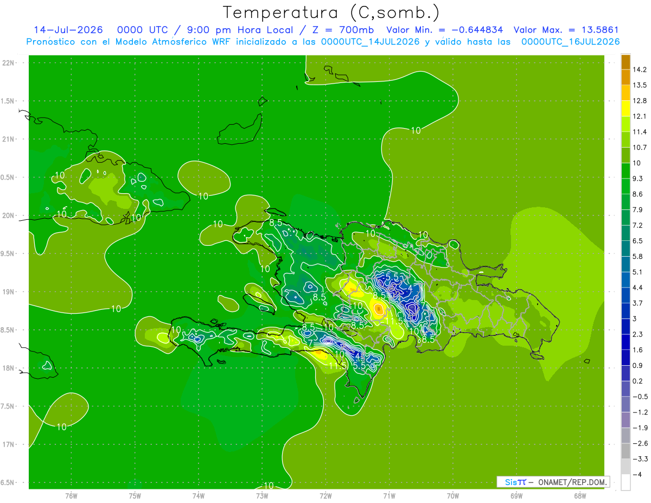Click the orange temperature maximum spot on the map
The height and width of the screenshot is (503, 651).
(x=379, y=309)
